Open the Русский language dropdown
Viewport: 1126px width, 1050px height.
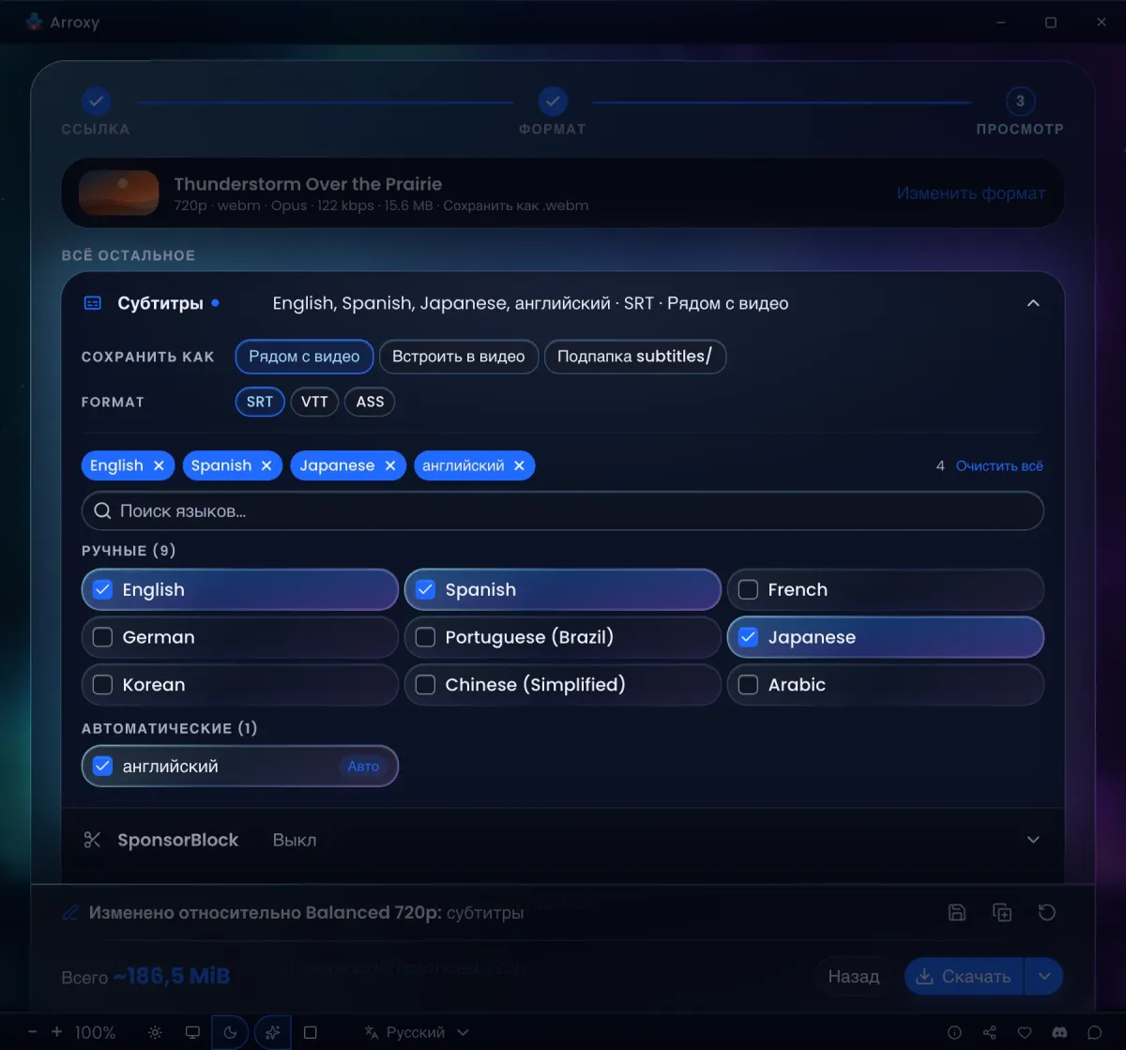(416, 1032)
